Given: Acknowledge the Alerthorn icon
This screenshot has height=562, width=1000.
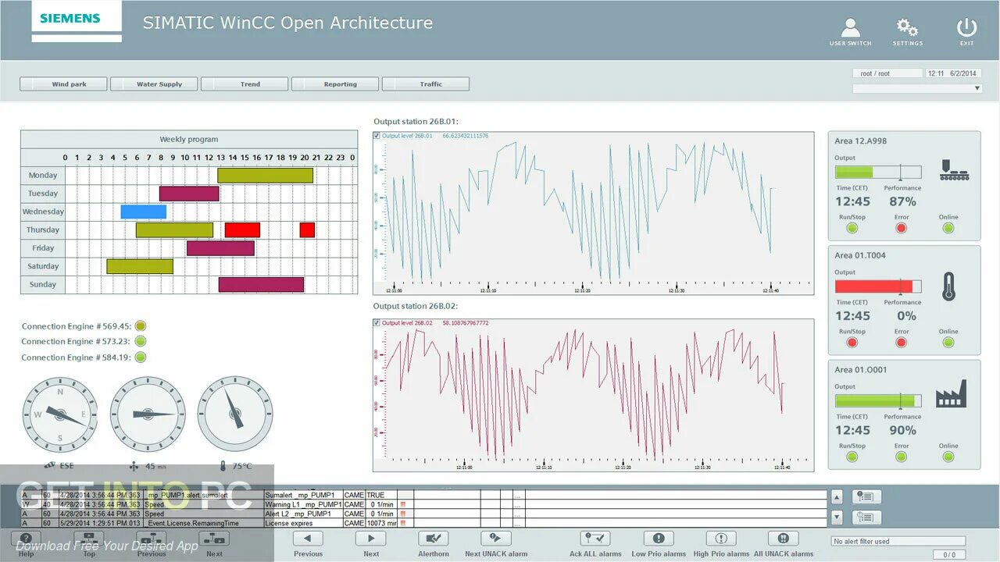Looking at the screenshot, I should point(433,539).
